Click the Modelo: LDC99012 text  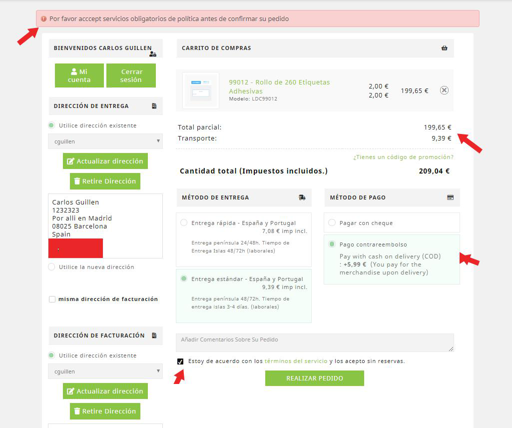tap(253, 98)
